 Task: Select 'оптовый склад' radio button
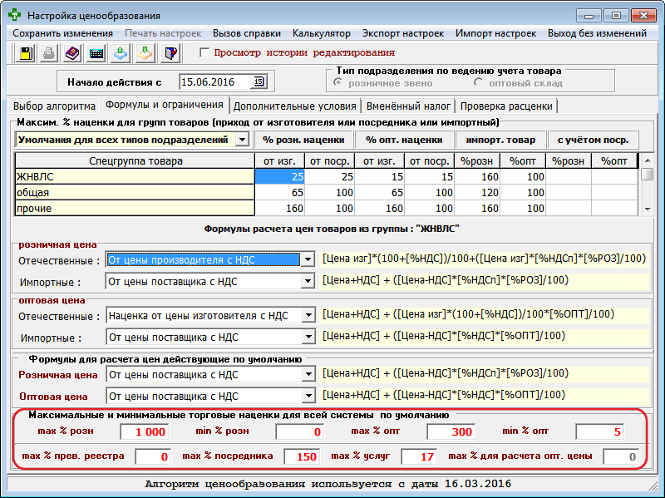coord(479,82)
